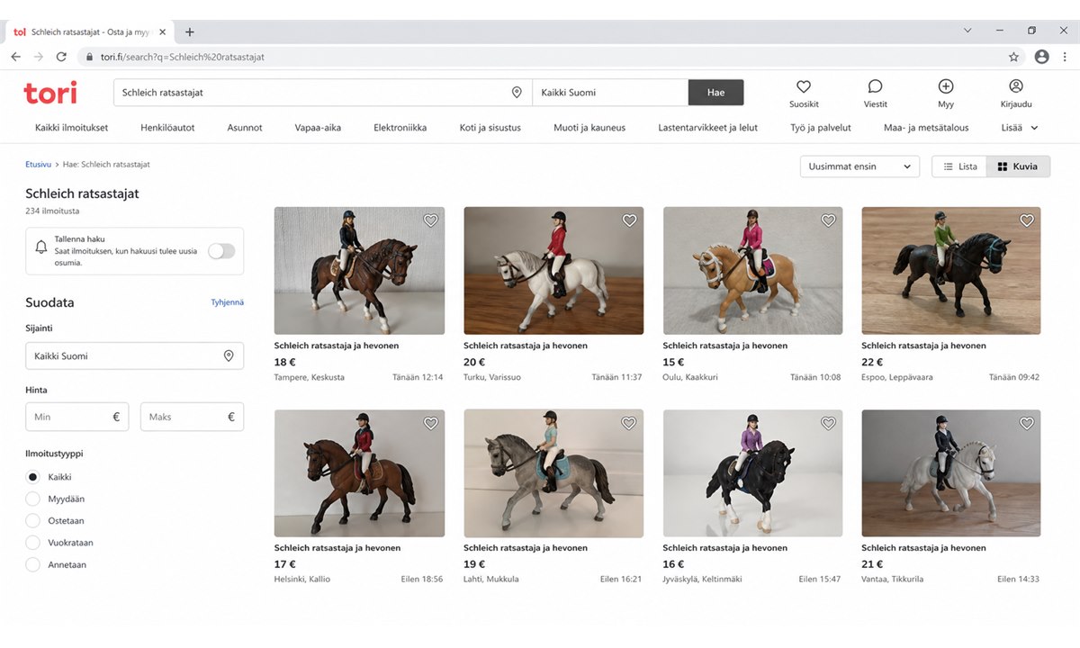The height and width of the screenshot is (648, 1080).
Task: Favorite the 21 € Vantaa listing
Action: (x=1027, y=423)
